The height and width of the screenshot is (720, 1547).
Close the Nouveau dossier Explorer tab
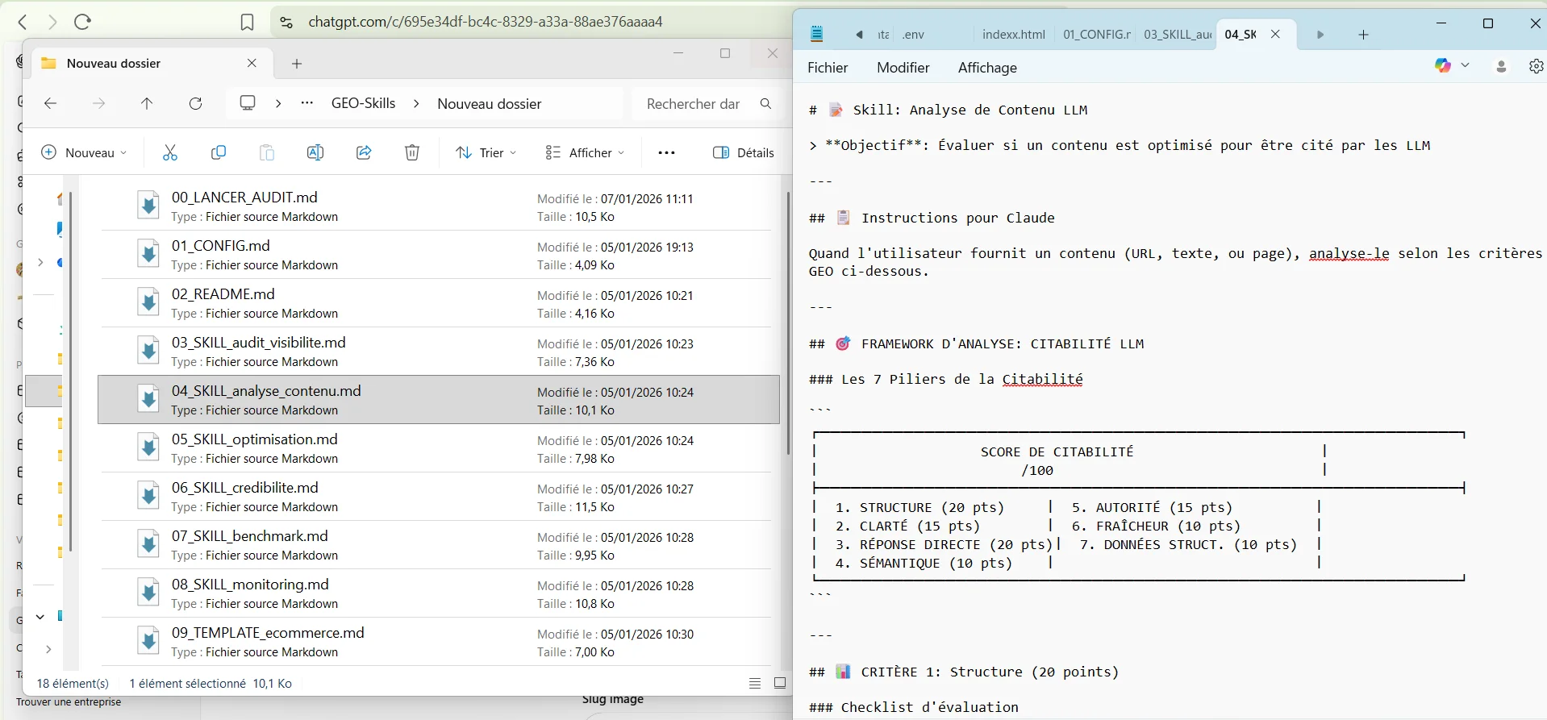[x=252, y=63]
